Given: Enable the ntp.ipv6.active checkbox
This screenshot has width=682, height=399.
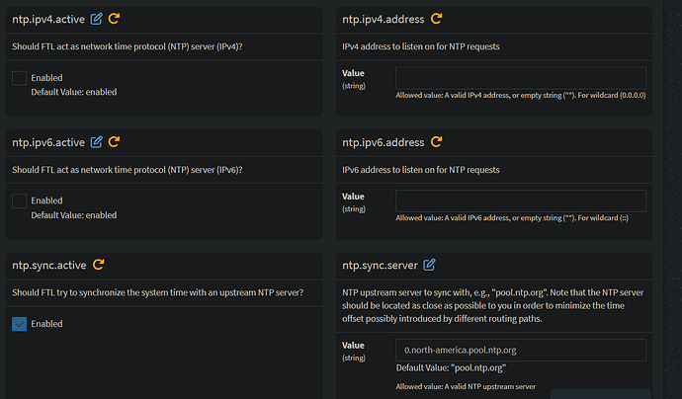Looking at the screenshot, I should [x=19, y=201].
